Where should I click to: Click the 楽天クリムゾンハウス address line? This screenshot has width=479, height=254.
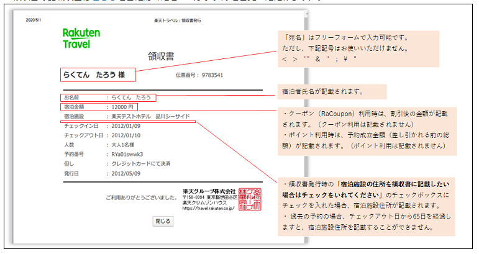click(204, 202)
